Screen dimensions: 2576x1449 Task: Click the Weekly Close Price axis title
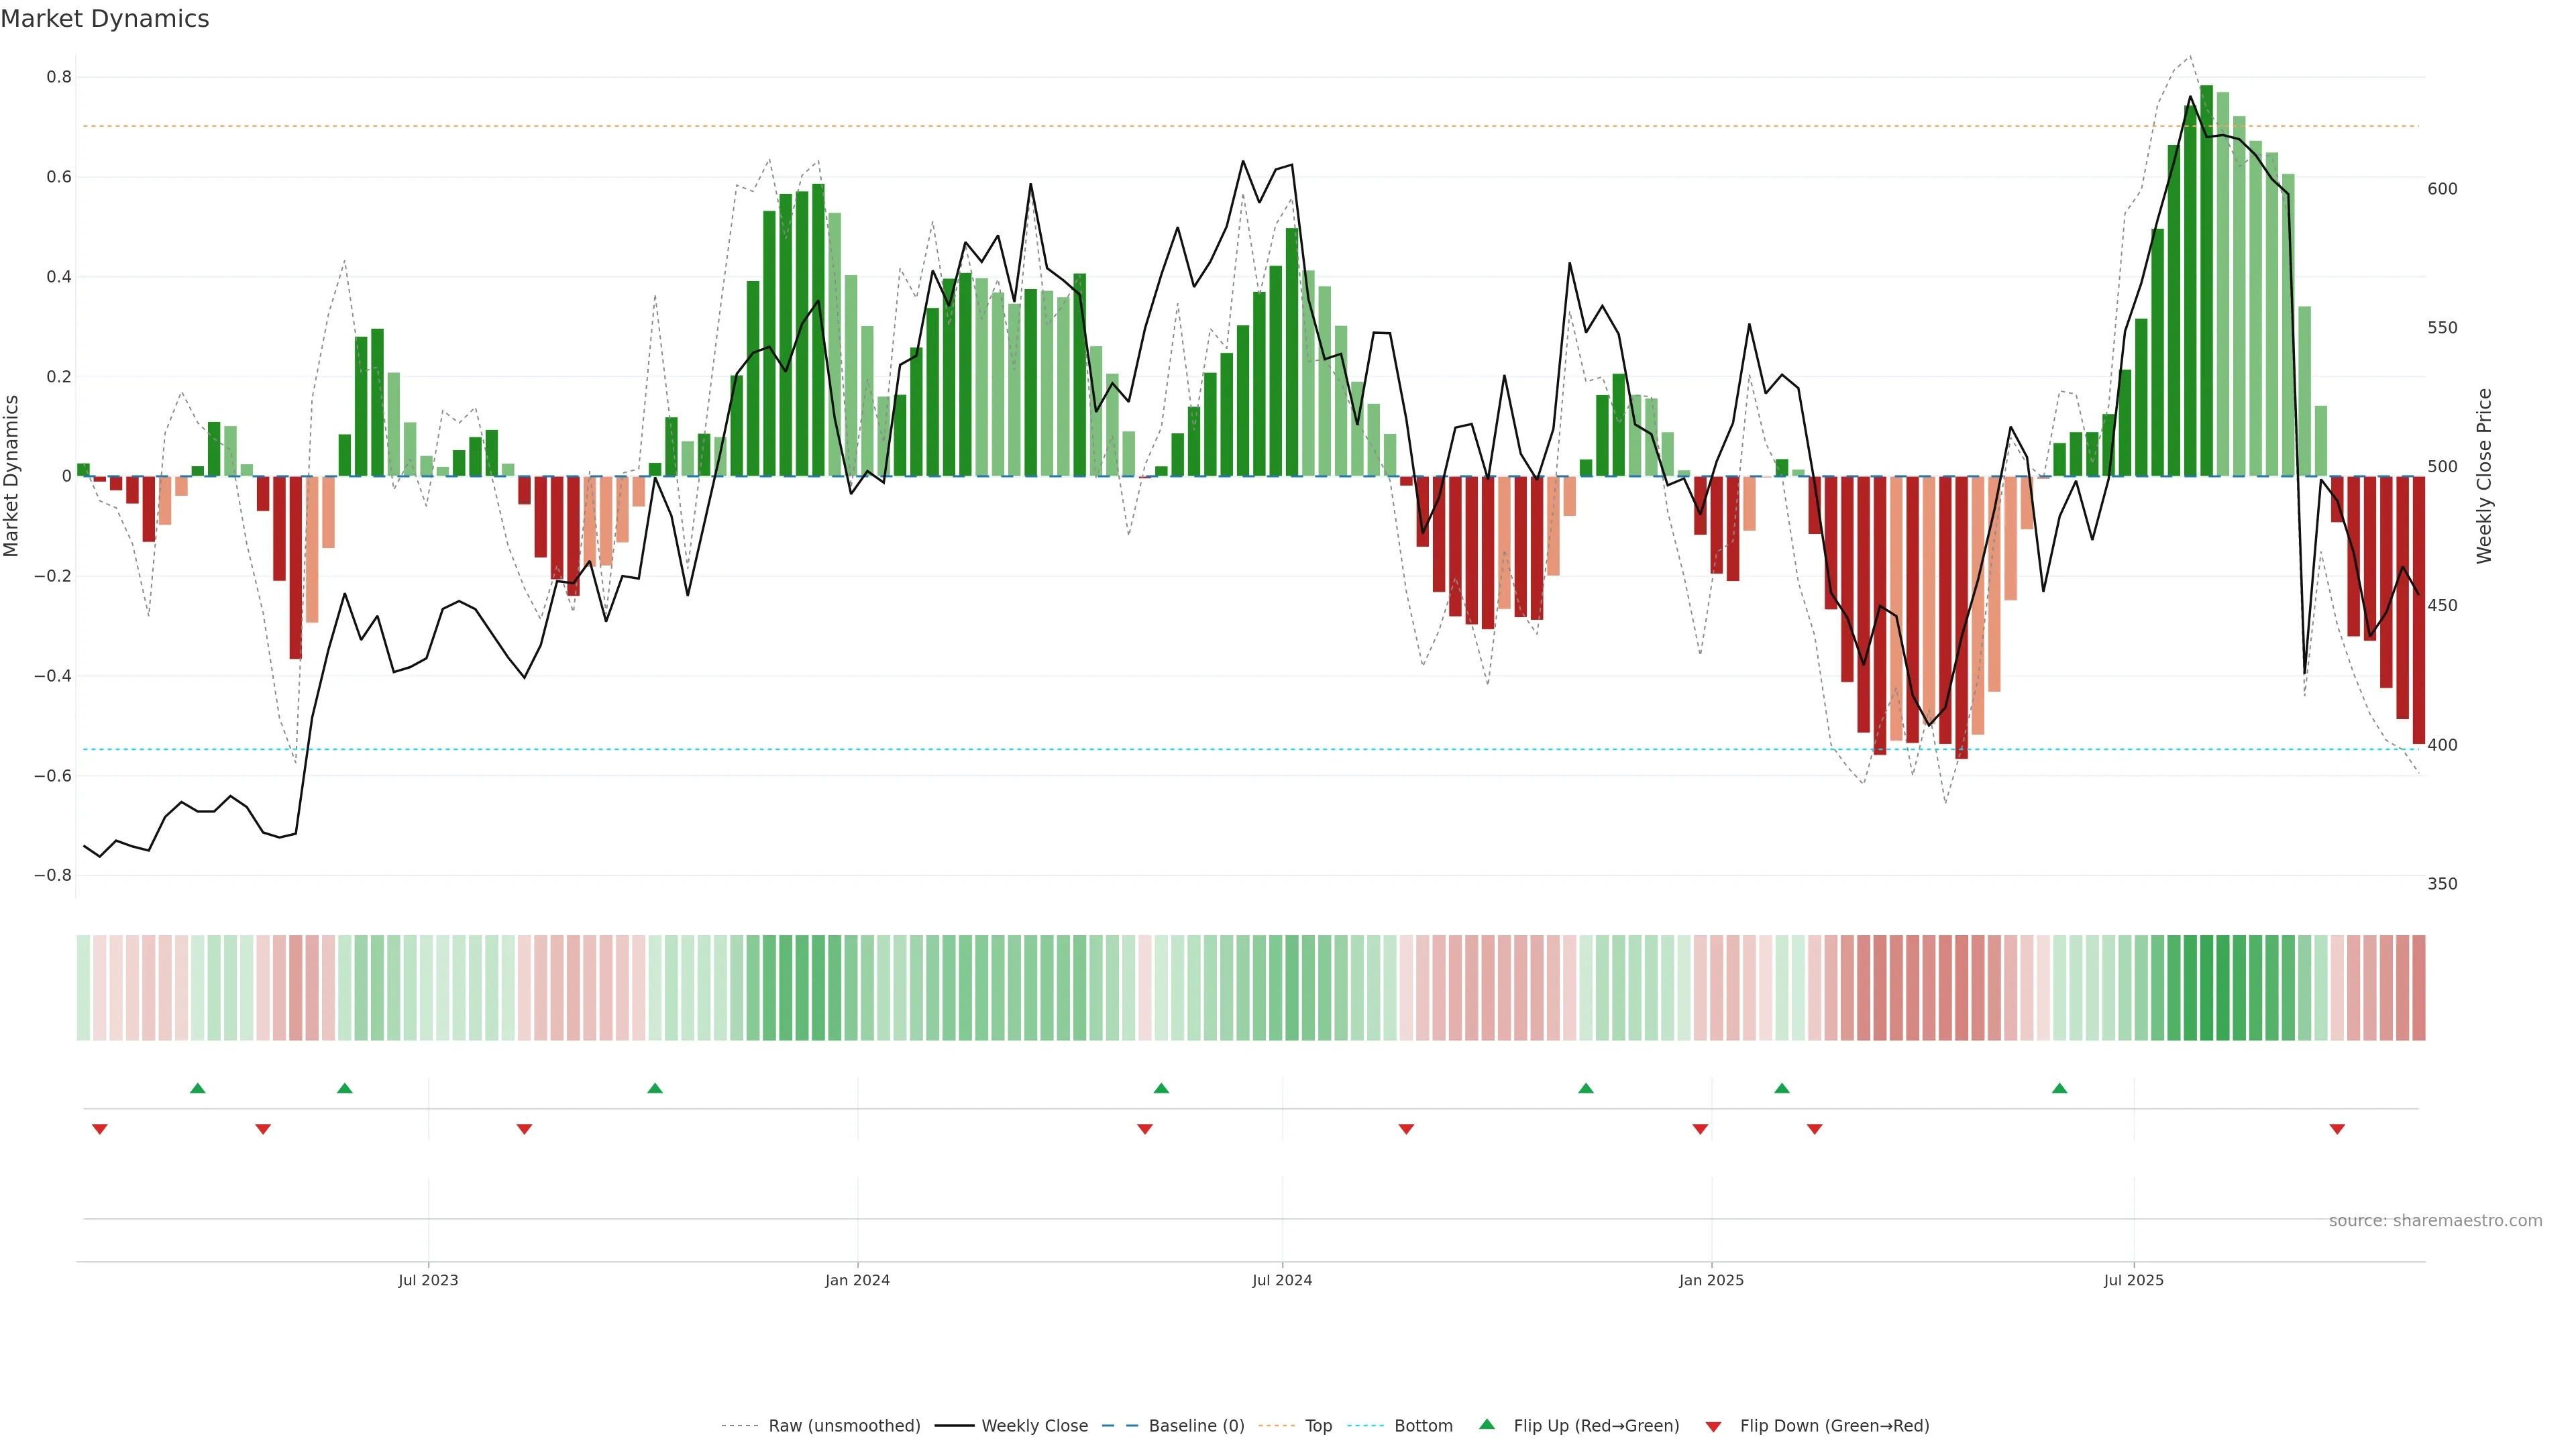coord(2484,476)
